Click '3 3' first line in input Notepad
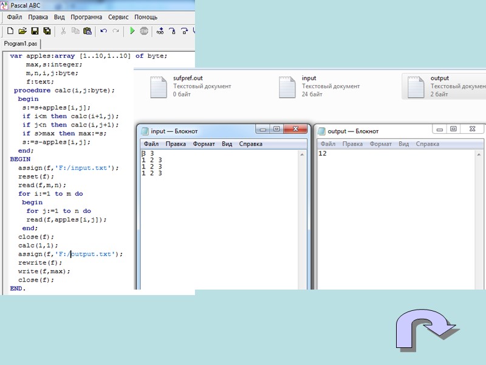The image size is (486, 365). pyautogui.click(x=148, y=154)
